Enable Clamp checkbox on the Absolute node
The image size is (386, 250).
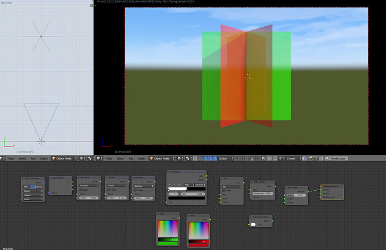[x=135, y=190]
